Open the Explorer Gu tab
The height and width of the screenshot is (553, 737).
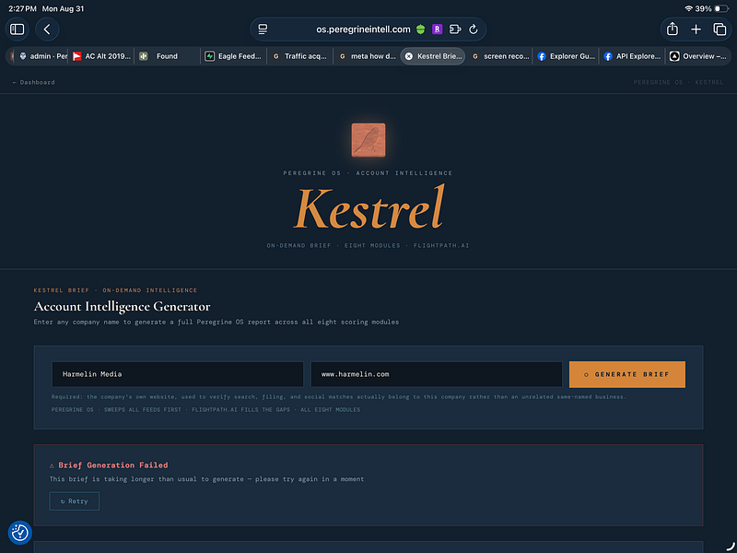[566, 56]
